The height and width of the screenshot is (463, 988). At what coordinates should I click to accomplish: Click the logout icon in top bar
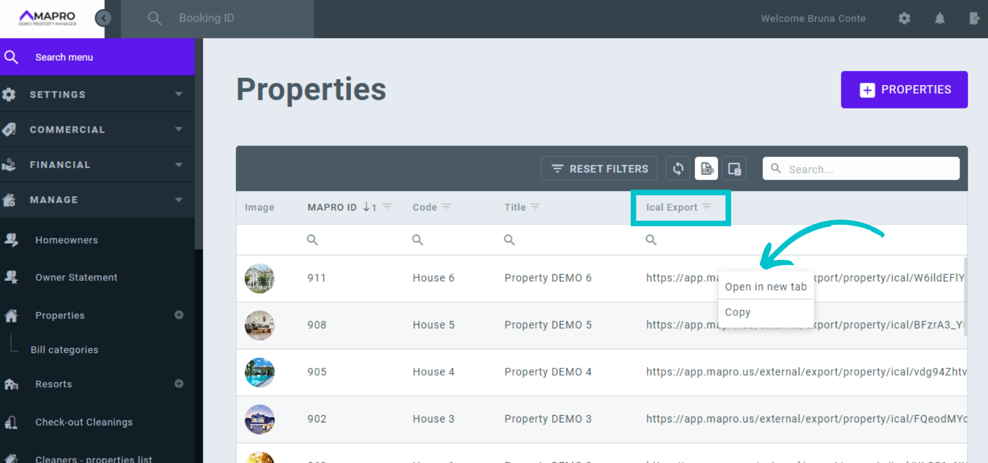click(x=974, y=19)
